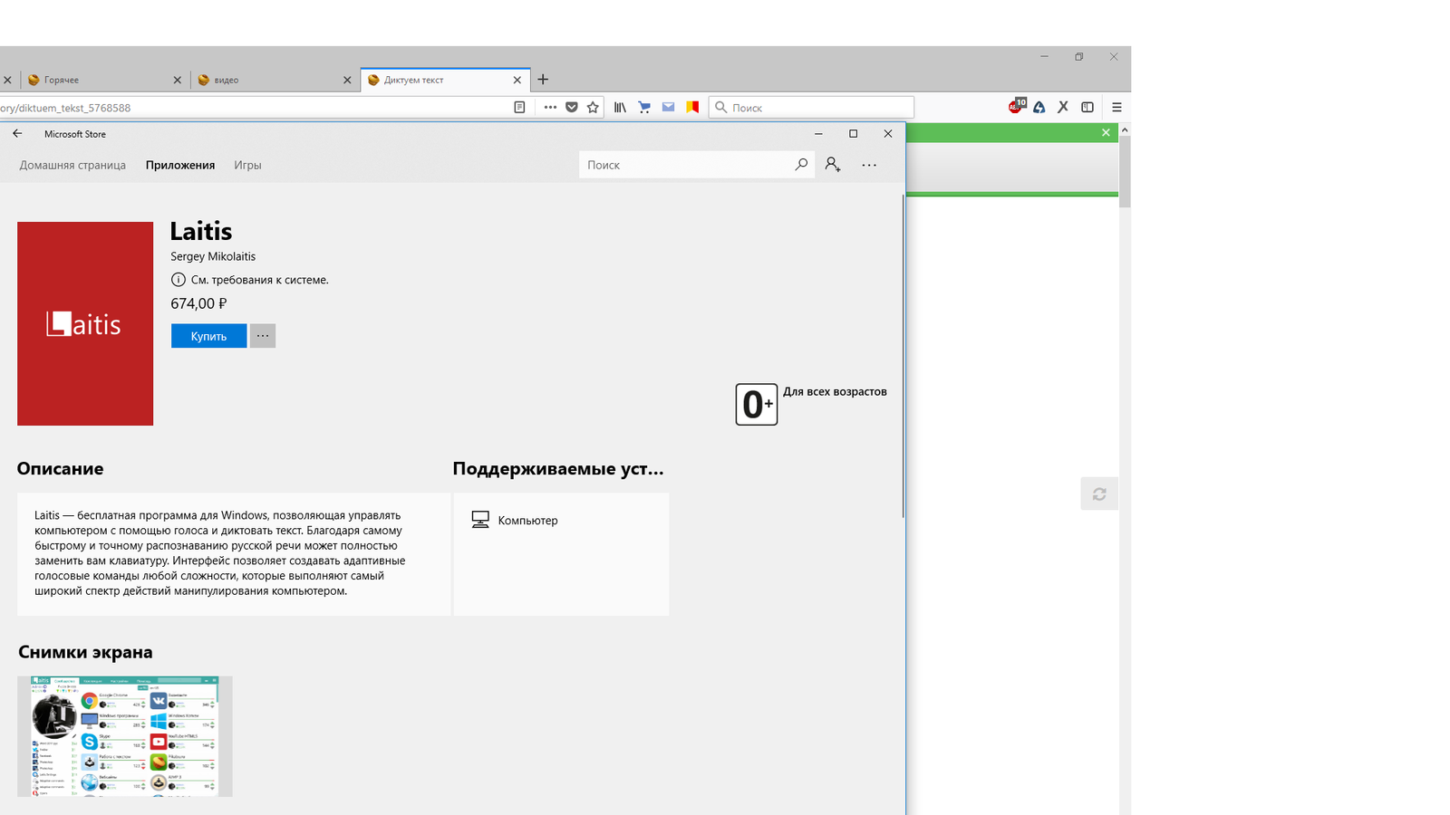Click the back arrow in Microsoft Store
The image size is (1450, 815).
[x=17, y=134]
